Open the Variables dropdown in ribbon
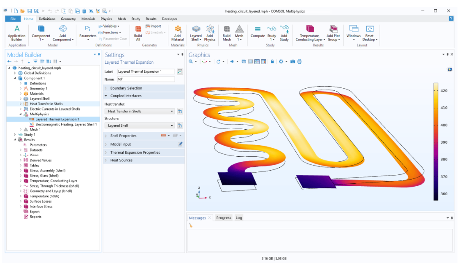 [109, 26]
